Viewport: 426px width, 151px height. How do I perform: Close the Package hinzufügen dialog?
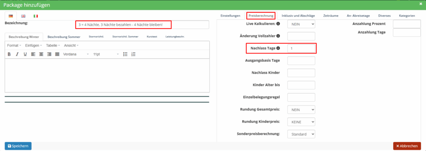(x=421, y=4)
